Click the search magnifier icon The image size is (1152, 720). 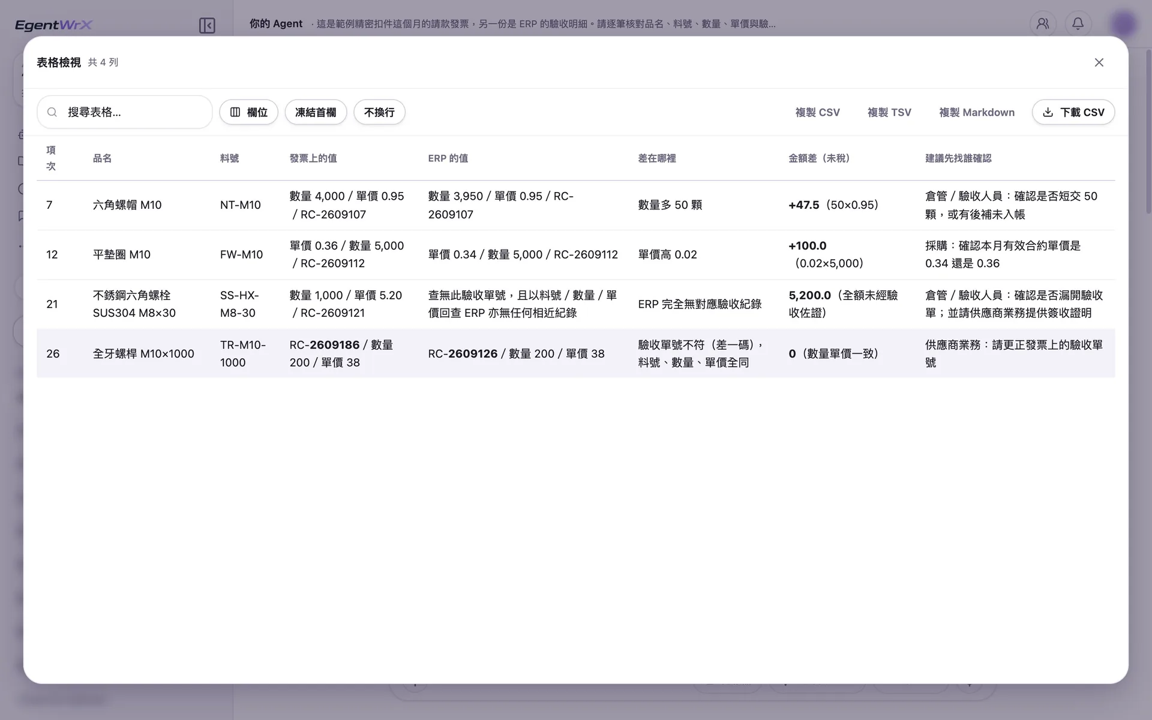coord(52,112)
